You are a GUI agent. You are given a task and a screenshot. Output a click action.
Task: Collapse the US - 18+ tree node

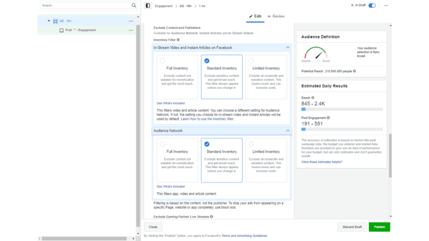[49, 21]
